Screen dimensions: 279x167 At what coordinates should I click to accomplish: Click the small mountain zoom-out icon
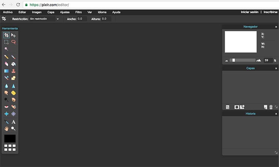[x=227, y=61]
